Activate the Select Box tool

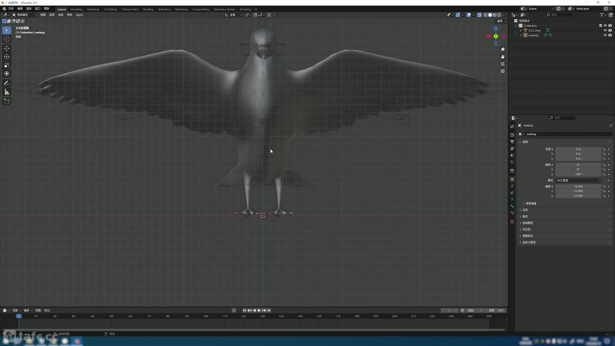7,30
